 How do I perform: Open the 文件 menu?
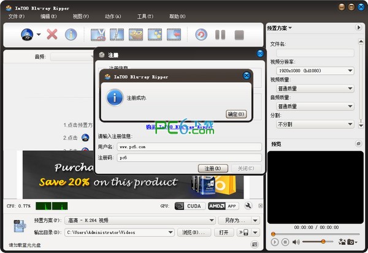[17, 17]
